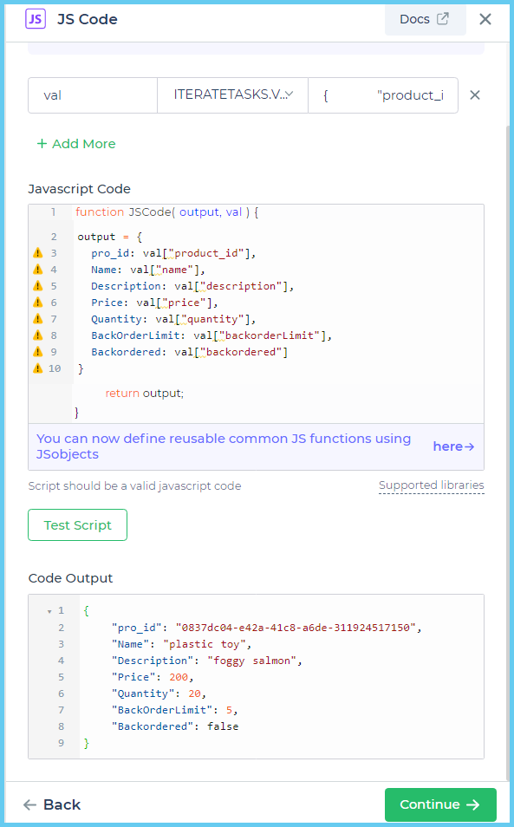514x827 pixels.
Task: Collapse the Code Output JSON with the triangle
Action: (49, 610)
